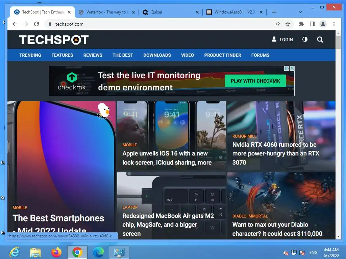This screenshot has width=346, height=259.
Task: Open Chrome's three-dot menu
Action: [x=334, y=24]
